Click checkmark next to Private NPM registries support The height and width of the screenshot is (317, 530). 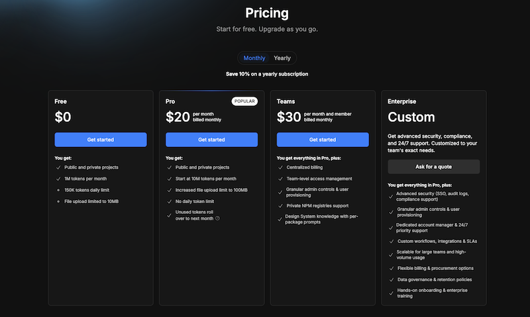click(x=280, y=206)
